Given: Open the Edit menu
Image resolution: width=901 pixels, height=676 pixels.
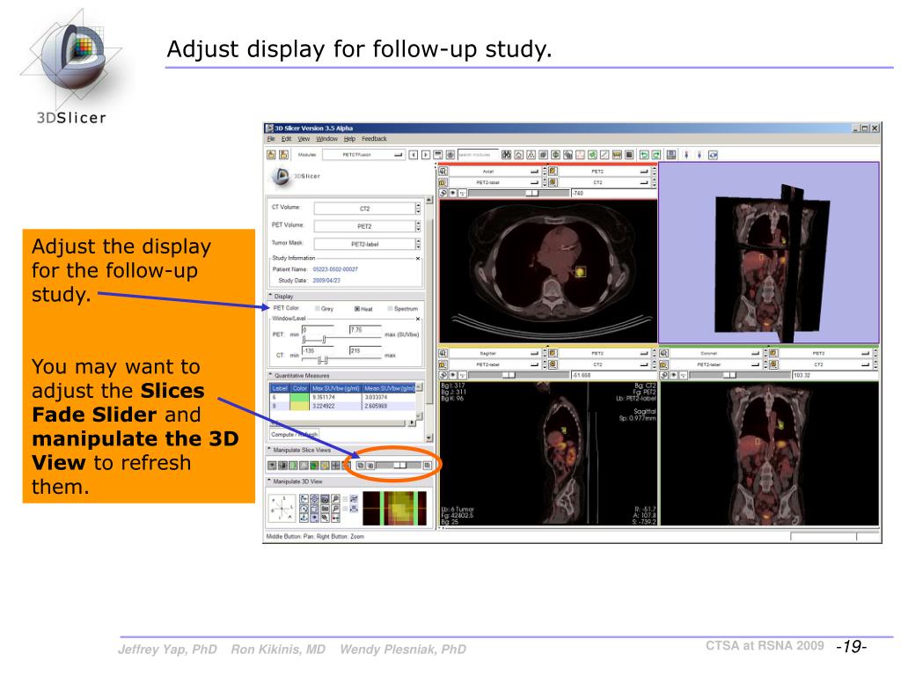Looking at the screenshot, I should (286, 139).
